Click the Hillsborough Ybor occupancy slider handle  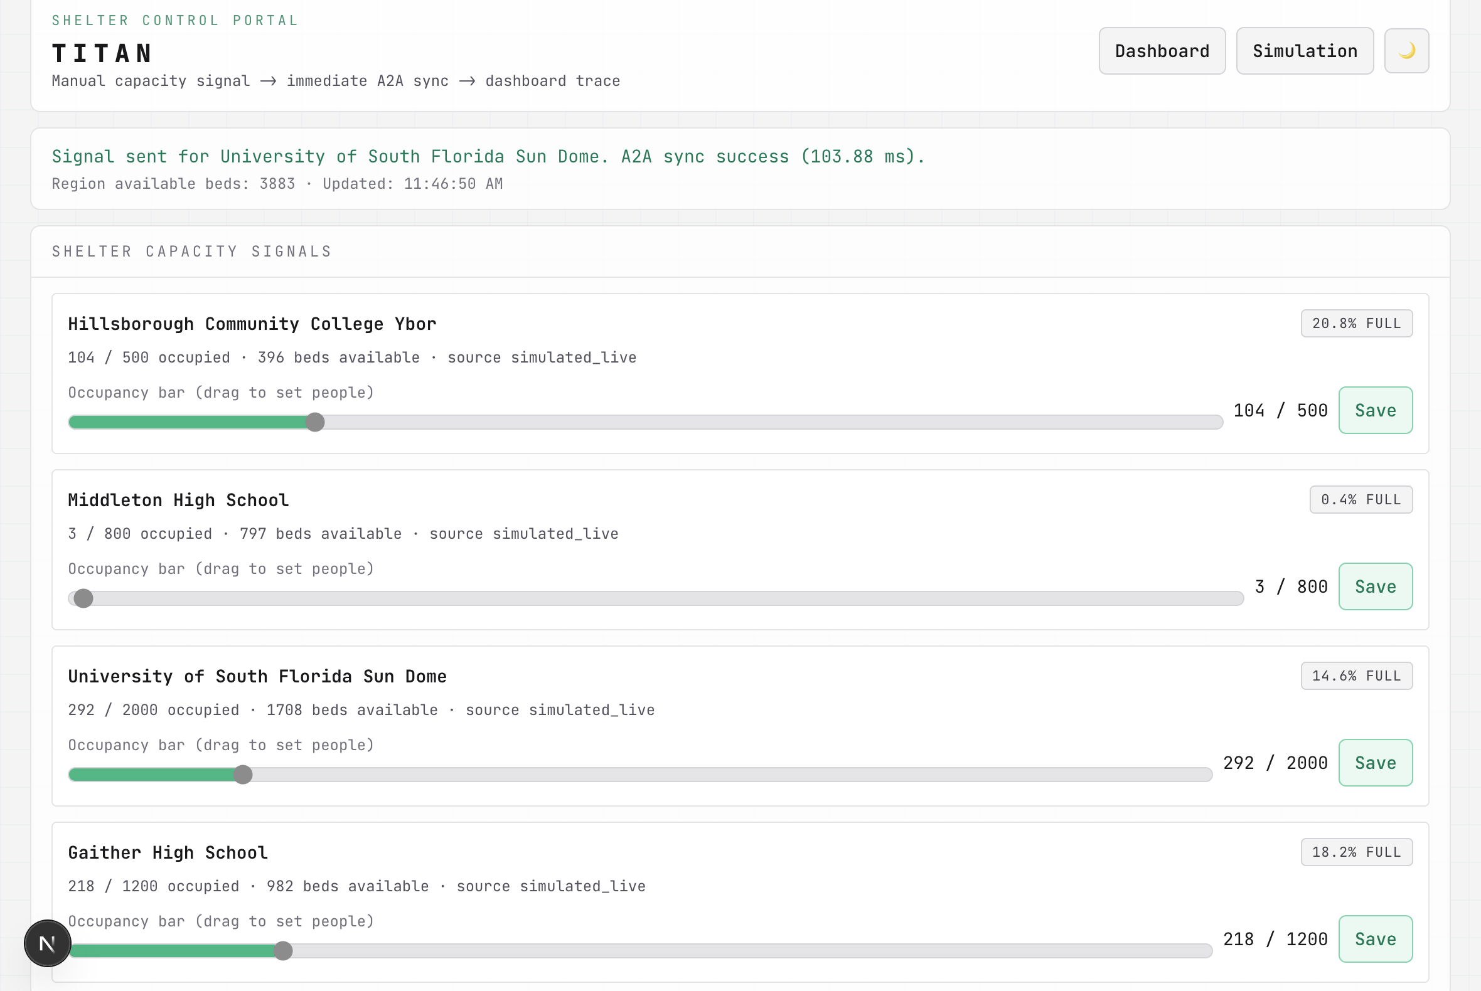(x=315, y=422)
